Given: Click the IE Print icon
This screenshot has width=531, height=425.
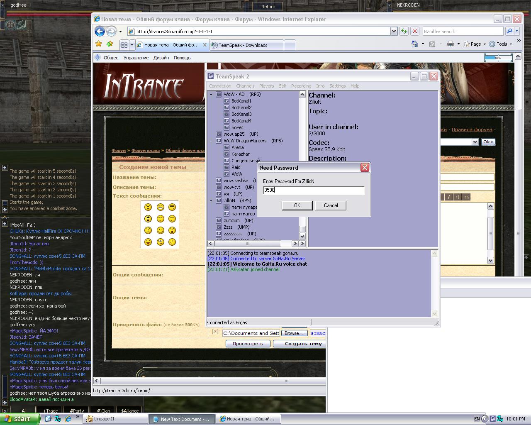Looking at the screenshot, I should coord(450,44).
